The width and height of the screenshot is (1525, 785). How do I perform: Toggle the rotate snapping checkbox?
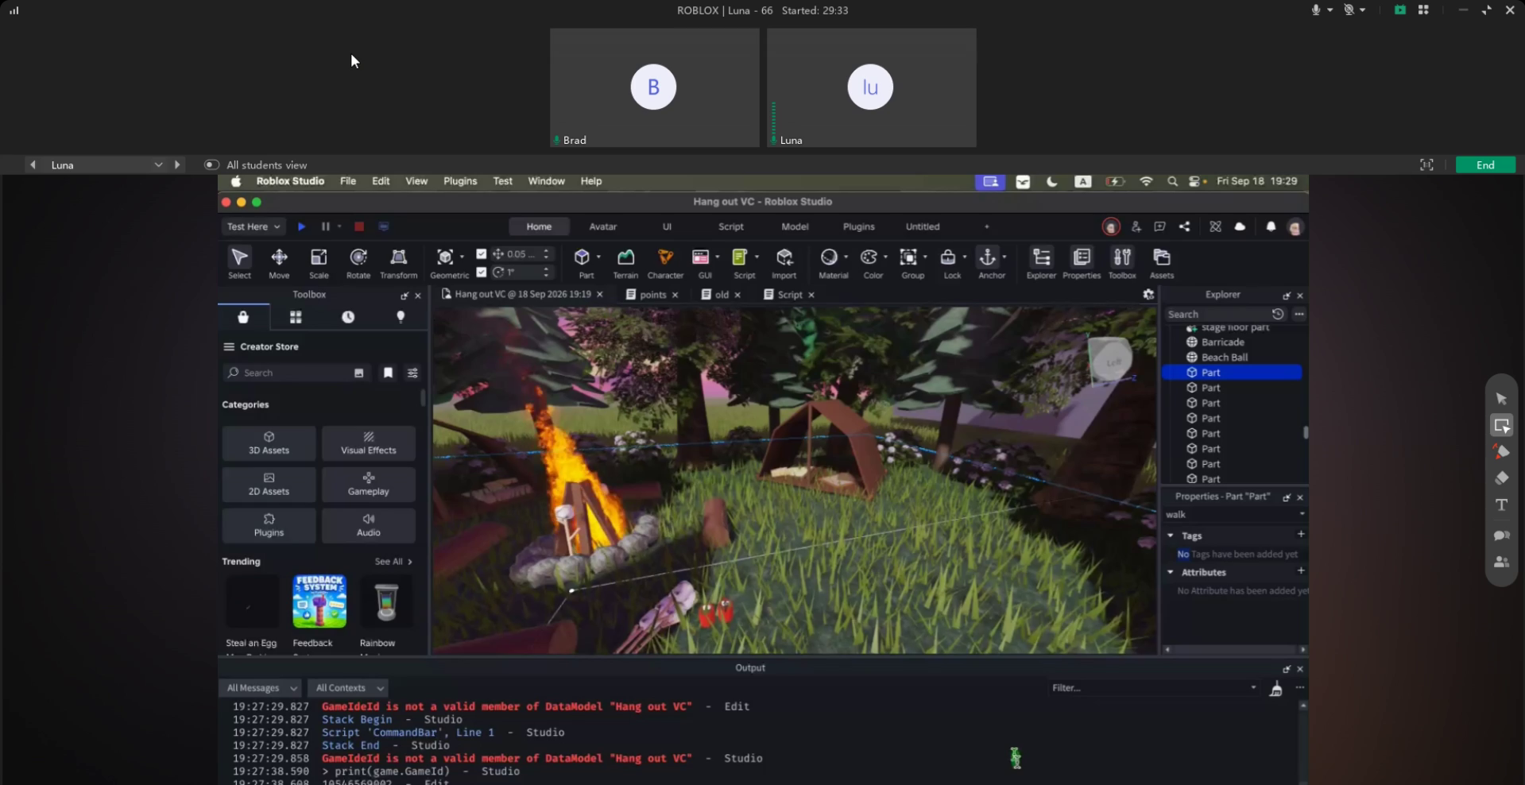pyautogui.click(x=482, y=273)
